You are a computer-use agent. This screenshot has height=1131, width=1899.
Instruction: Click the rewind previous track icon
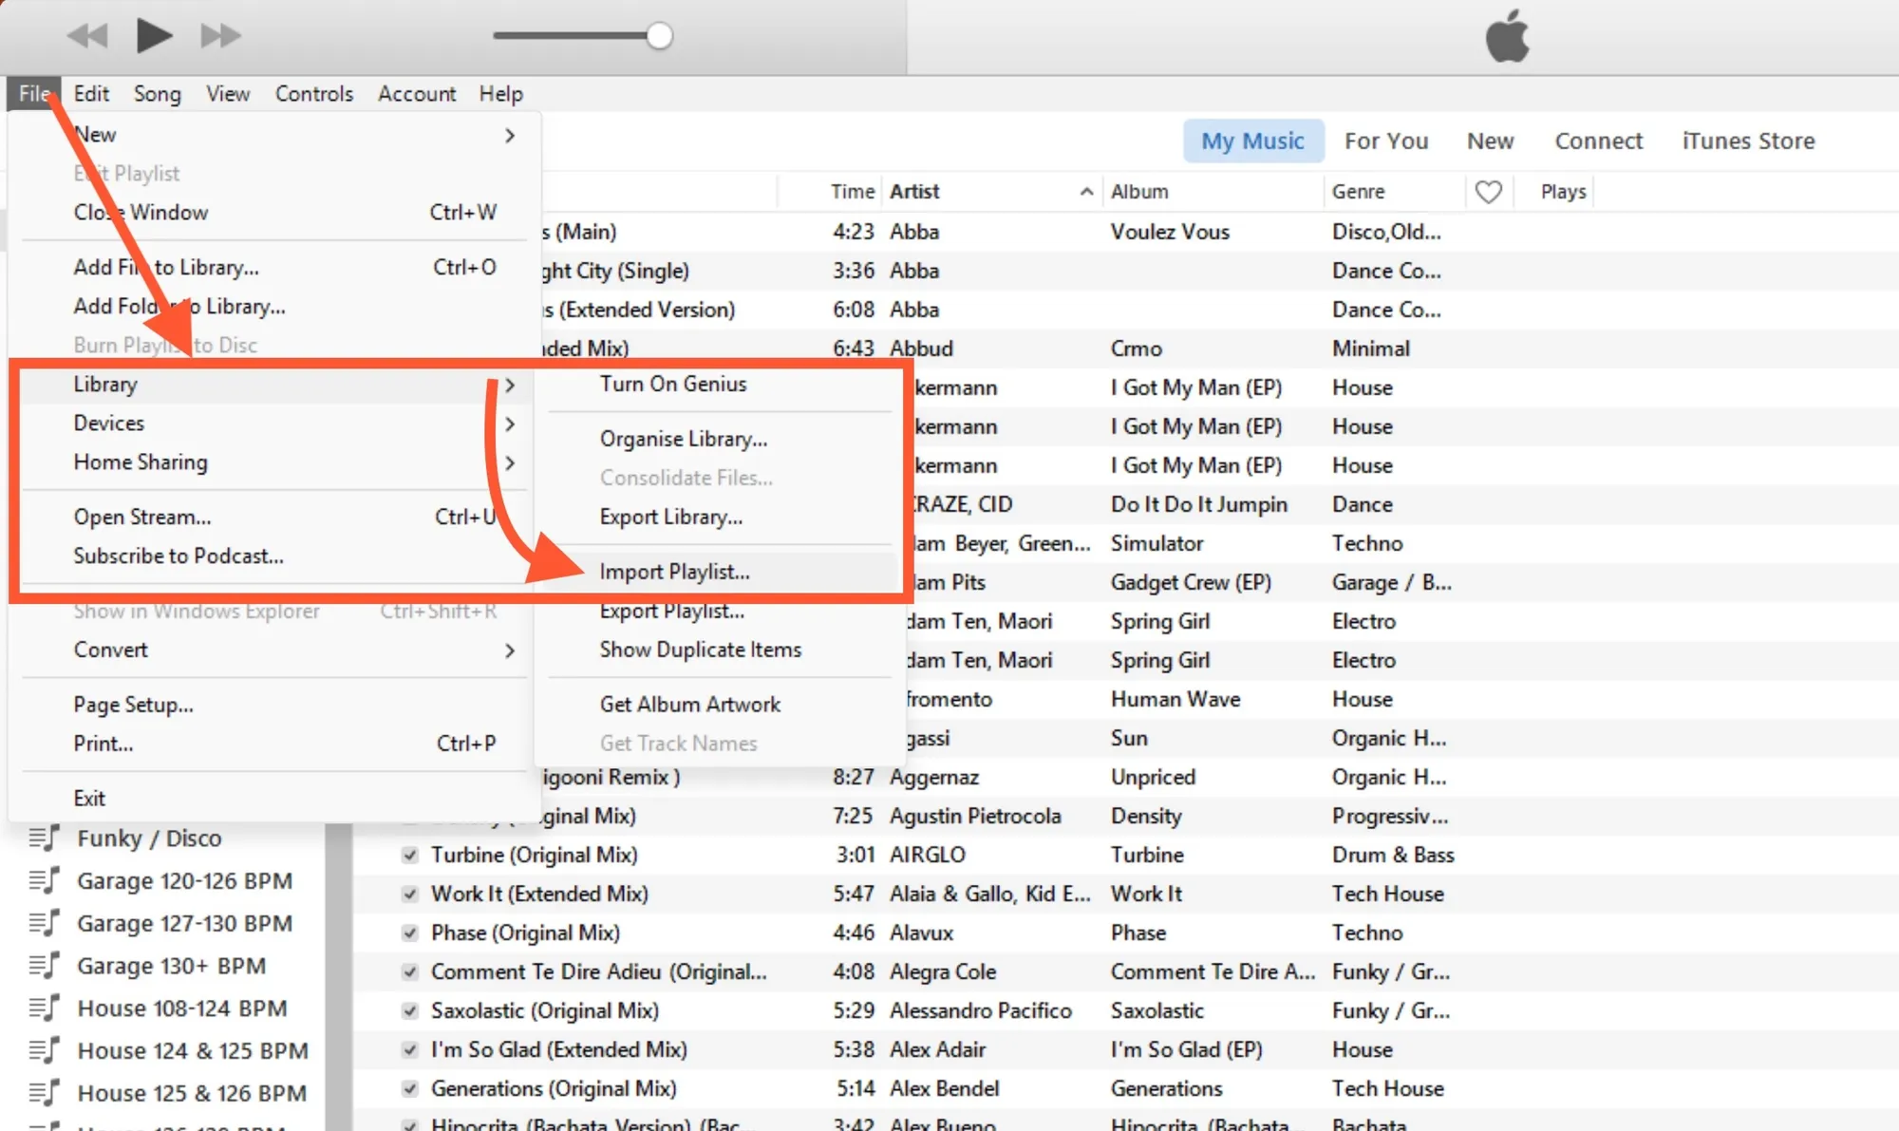87,36
